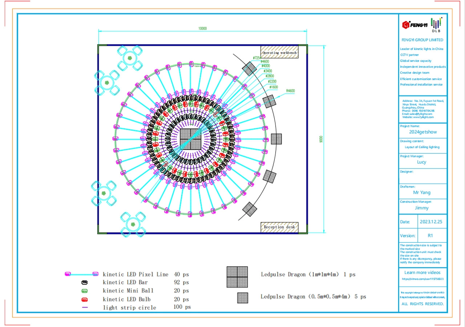Image resolution: width=465 pixels, height=327 pixels.
Task: Click the date 2023.12.25 cell
Action: coord(431,222)
